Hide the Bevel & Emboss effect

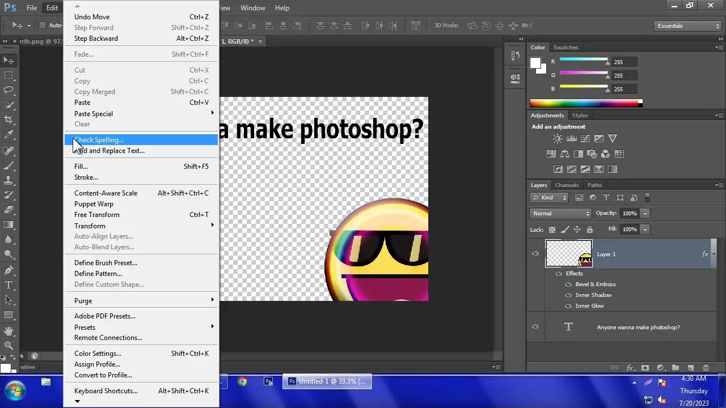pyautogui.click(x=568, y=284)
